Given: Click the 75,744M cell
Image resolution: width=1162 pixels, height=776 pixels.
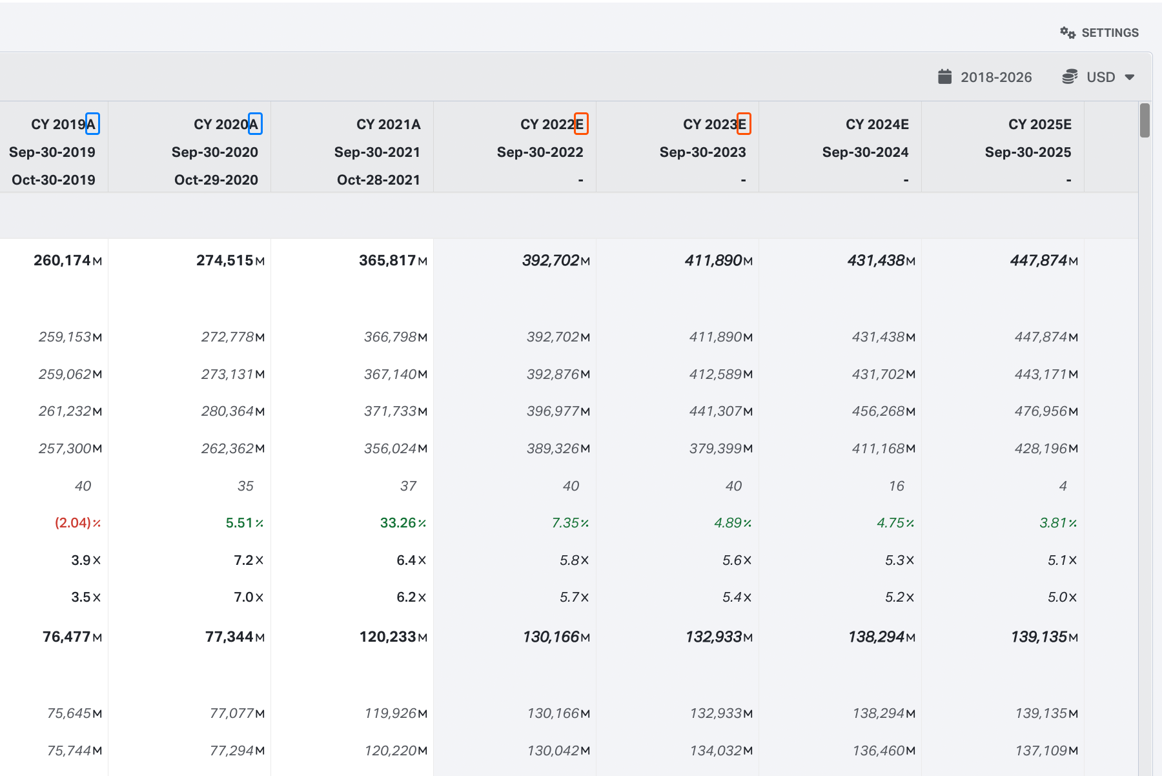Looking at the screenshot, I should point(75,751).
